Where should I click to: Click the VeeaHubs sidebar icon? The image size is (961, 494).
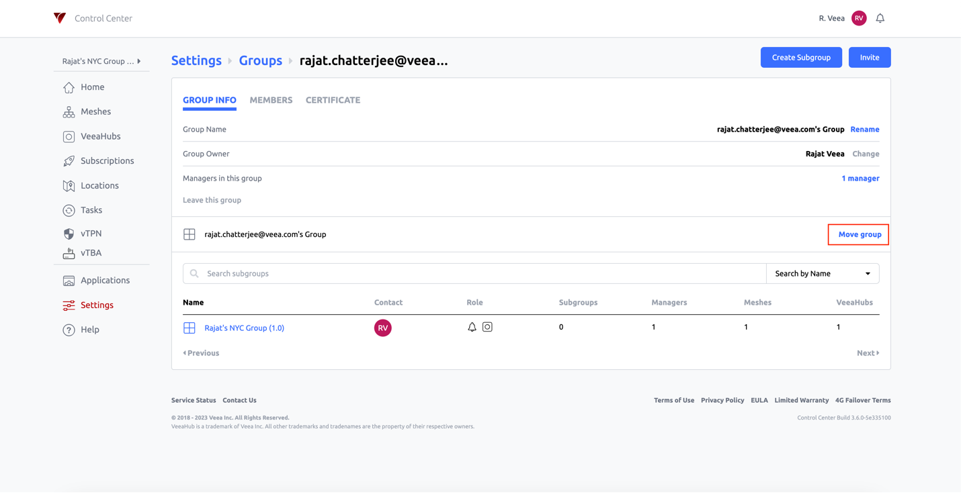(x=69, y=136)
